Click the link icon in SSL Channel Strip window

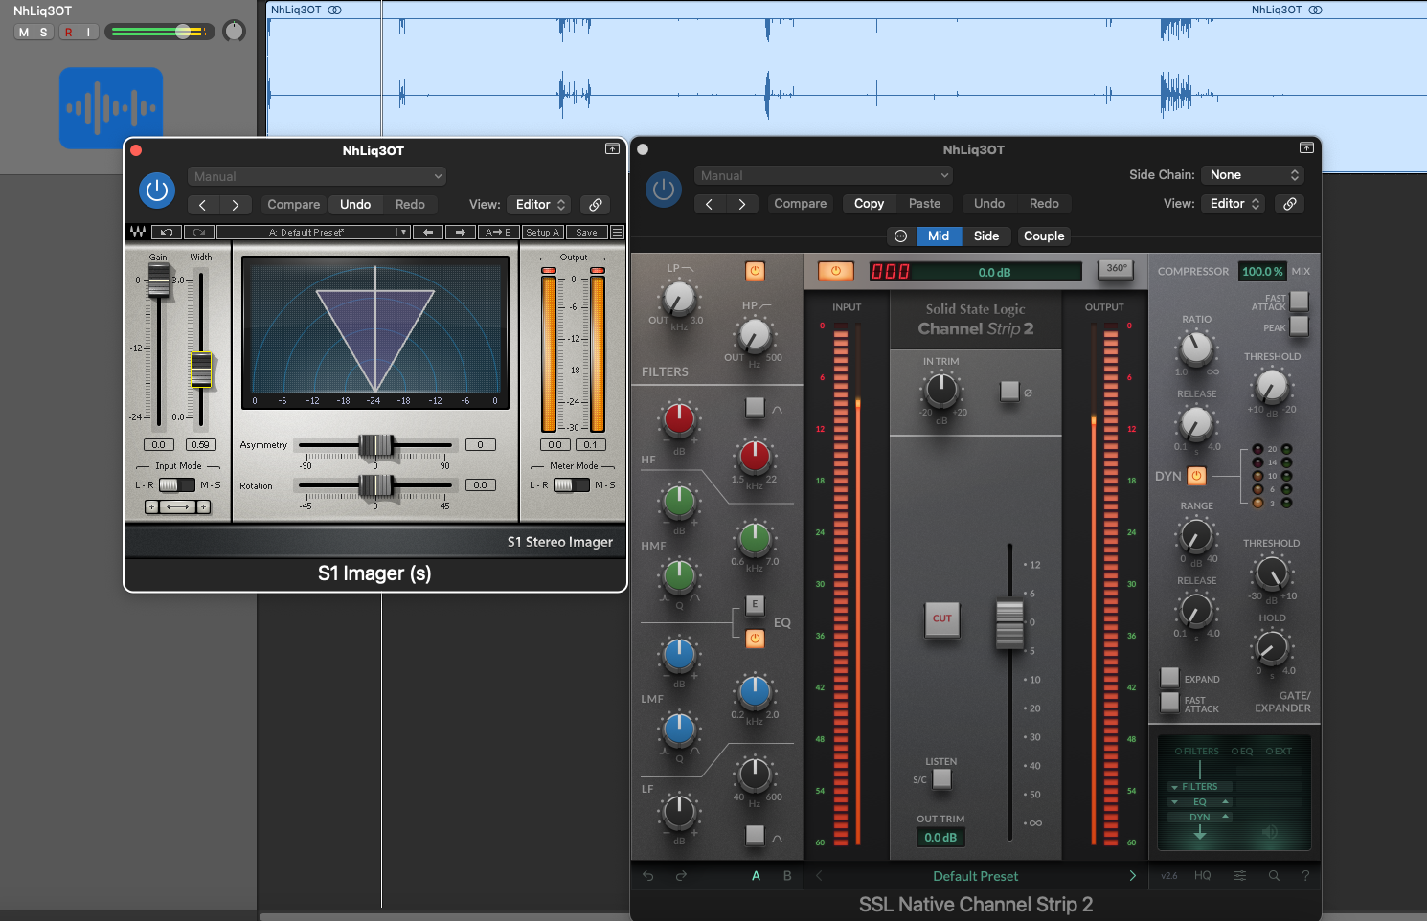(1290, 204)
